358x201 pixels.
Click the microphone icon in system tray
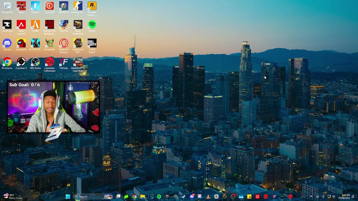click(x=323, y=197)
